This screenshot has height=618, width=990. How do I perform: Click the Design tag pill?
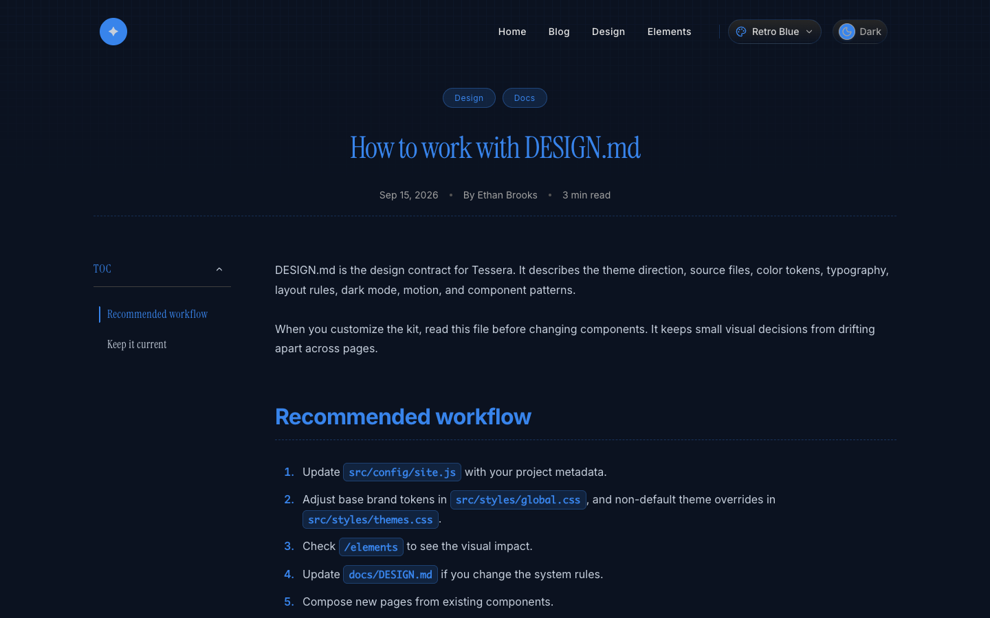point(469,98)
